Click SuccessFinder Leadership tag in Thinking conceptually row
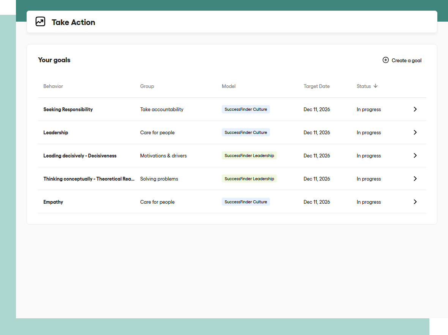448x335 pixels. tap(249, 179)
